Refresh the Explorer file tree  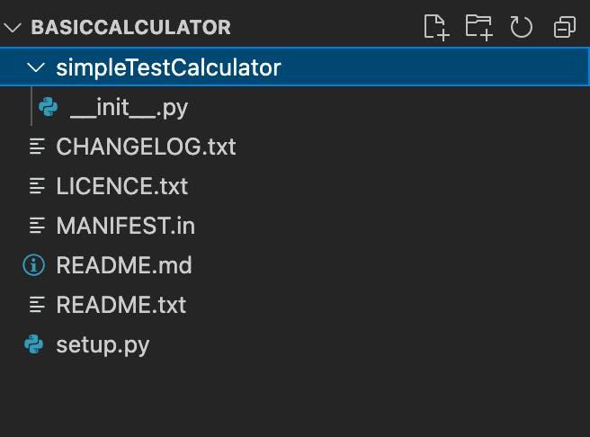point(522,27)
